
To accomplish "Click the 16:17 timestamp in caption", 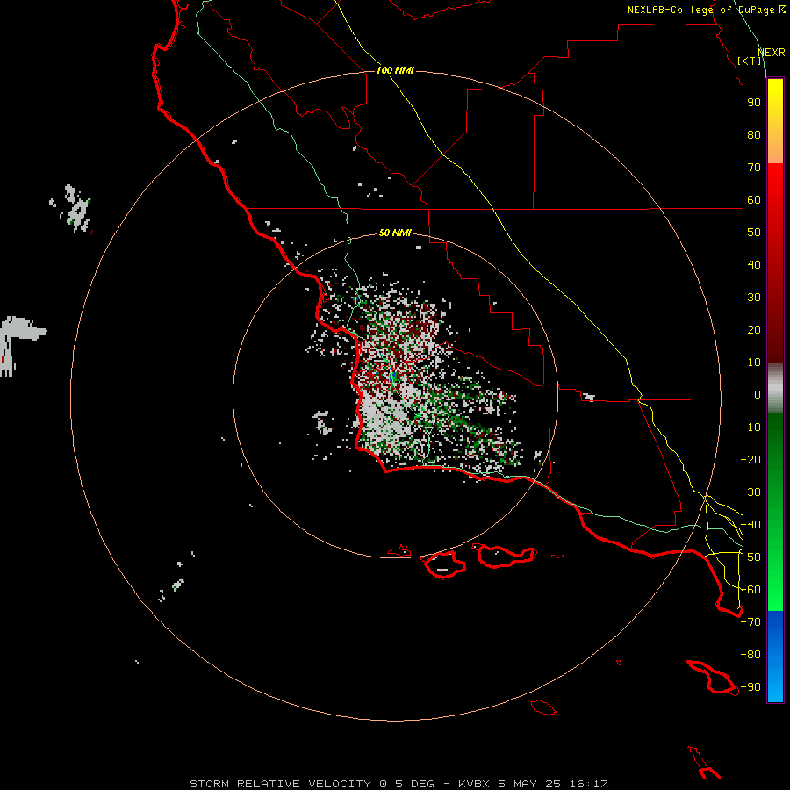I will coord(588,784).
